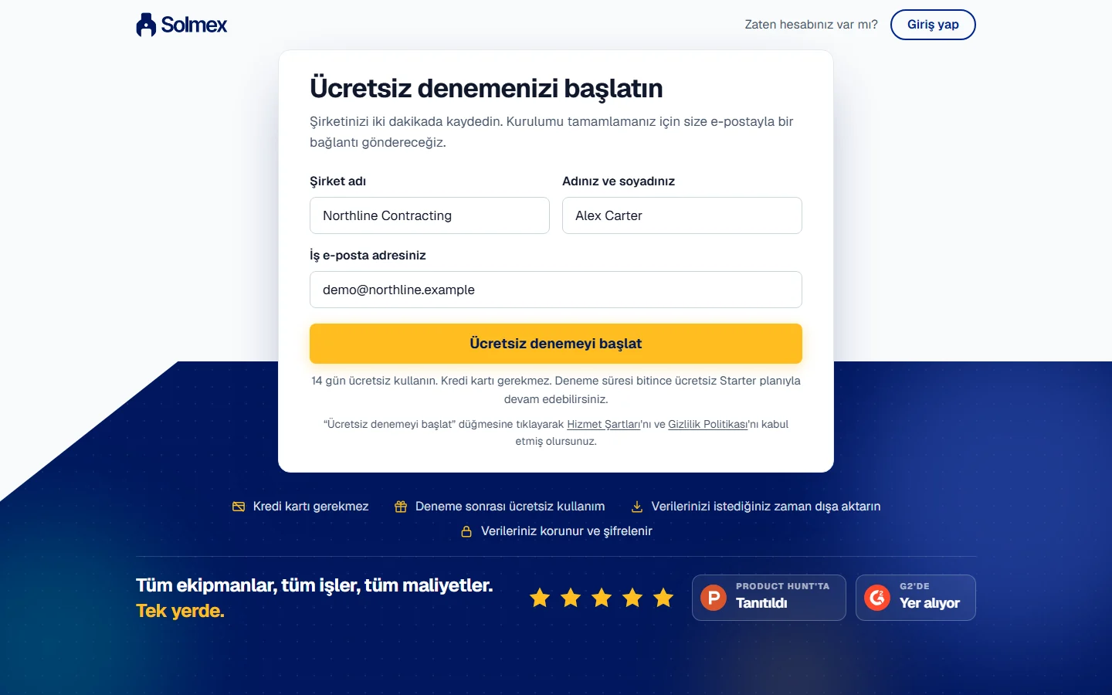Click the 'Zaten hesabınız var mı?' text
This screenshot has height=695, width=1112.
(x=811, y=25)
